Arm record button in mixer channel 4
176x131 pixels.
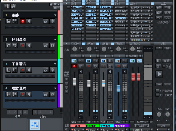pos(118,66)
